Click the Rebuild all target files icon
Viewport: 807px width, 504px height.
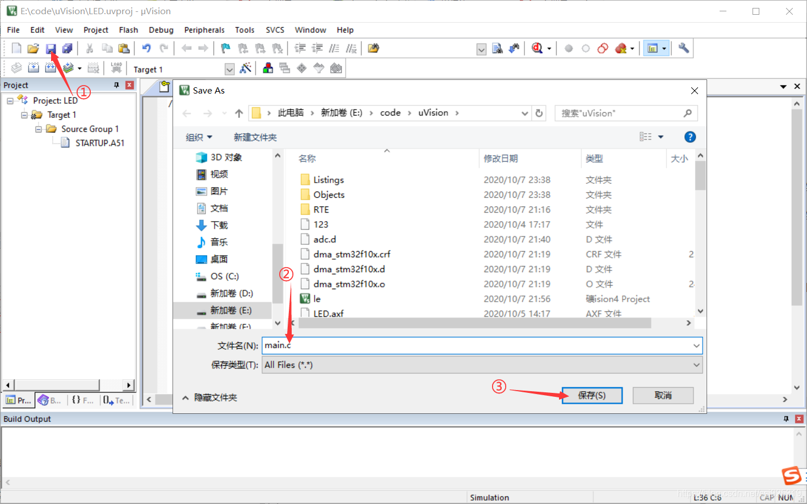coord(51,69)
